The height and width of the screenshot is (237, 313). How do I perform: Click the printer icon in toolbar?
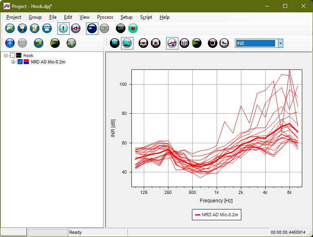47,28
